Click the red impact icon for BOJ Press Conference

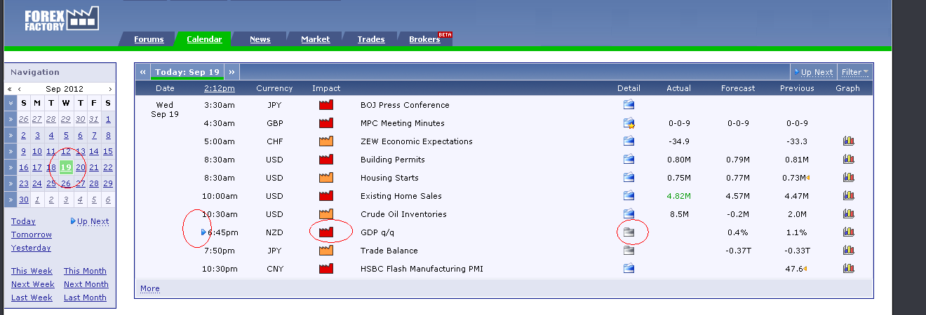point(326,105)
